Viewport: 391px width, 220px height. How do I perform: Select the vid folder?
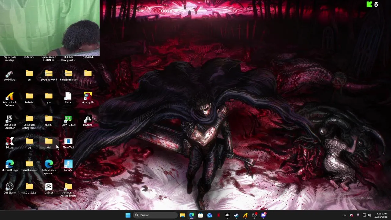pos(49,143)
